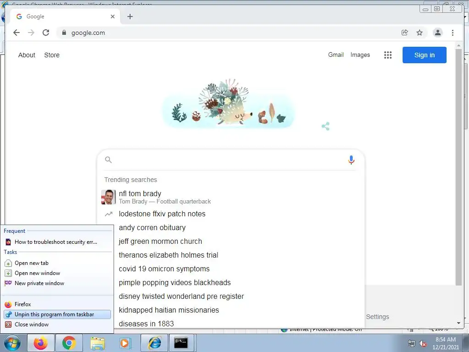Open the Command Prompt taskbar icon

(181, 343)
